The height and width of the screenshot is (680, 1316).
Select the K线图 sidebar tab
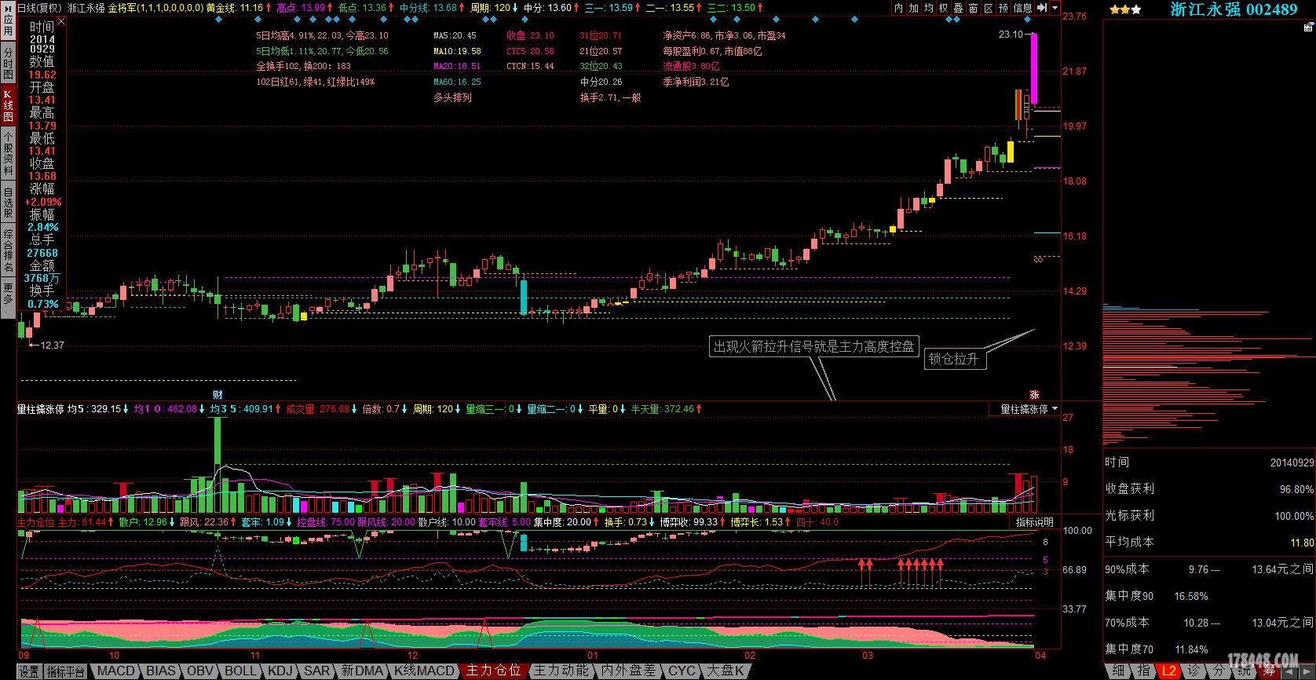tap(8, 104)
